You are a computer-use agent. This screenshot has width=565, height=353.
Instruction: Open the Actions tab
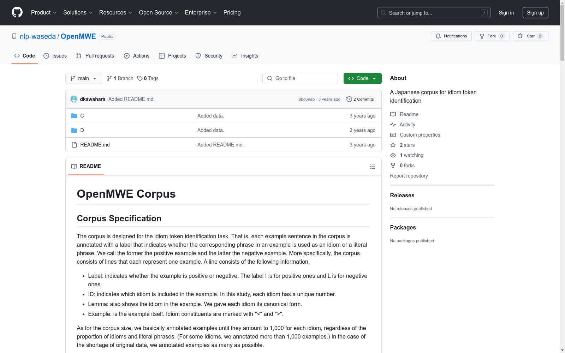click(x=137, y=56)
